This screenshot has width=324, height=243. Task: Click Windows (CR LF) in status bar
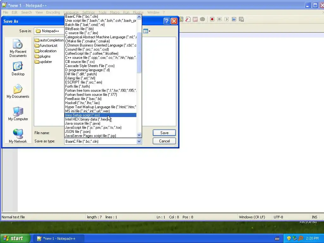[252, 217]
